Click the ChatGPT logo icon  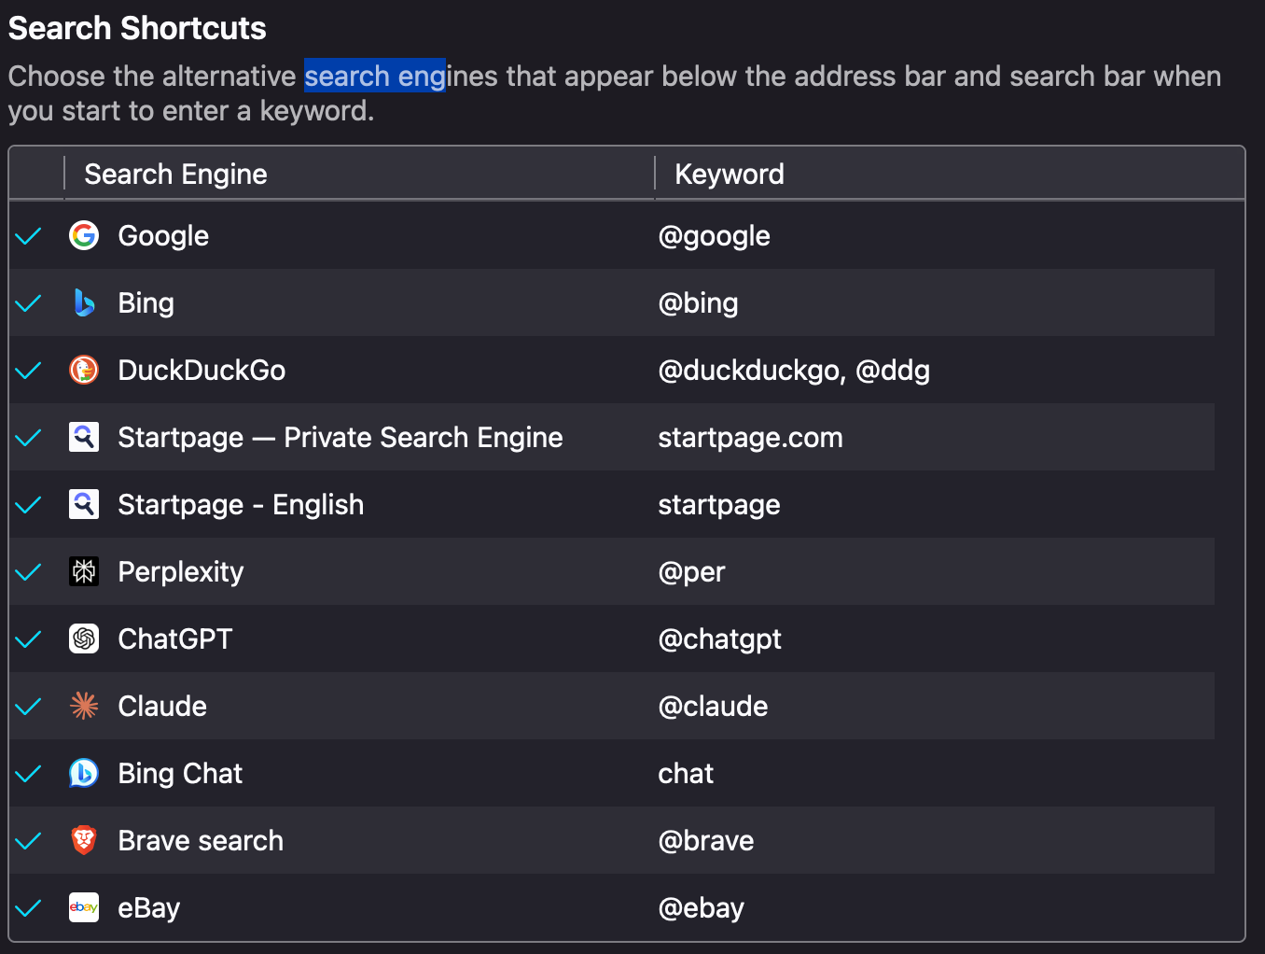[84, 638]
